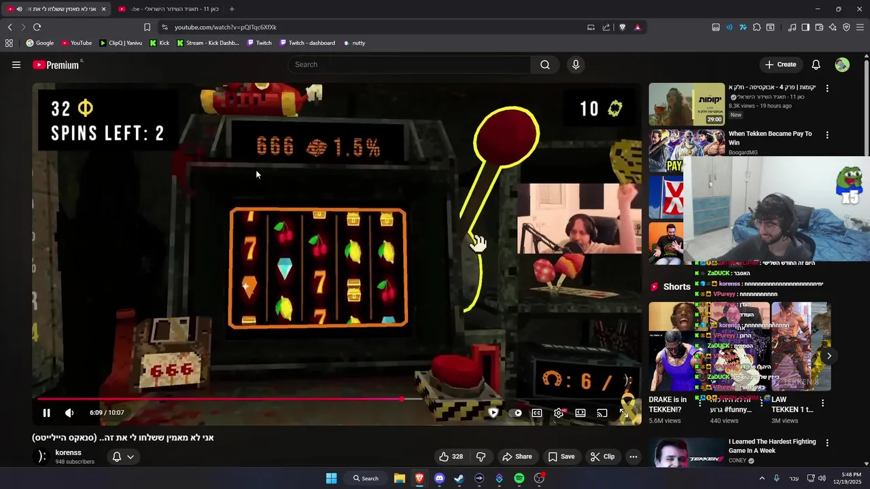The width and height of the screenshot is (870, 489).
Task: Expand the subscription notification bell dropdown
Action: coord(123,456)
